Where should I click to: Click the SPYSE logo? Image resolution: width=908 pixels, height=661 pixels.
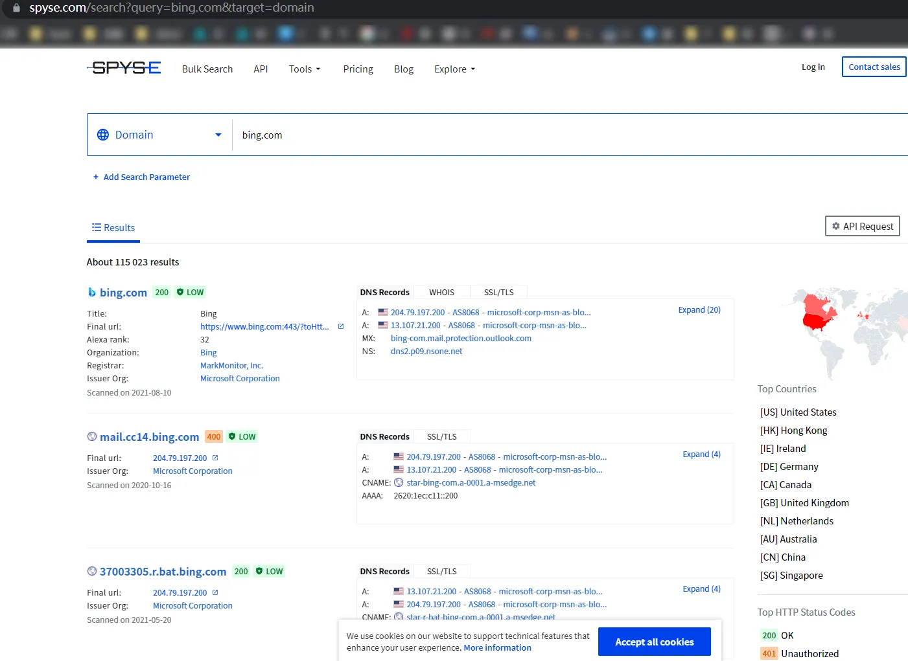(124, 68)
